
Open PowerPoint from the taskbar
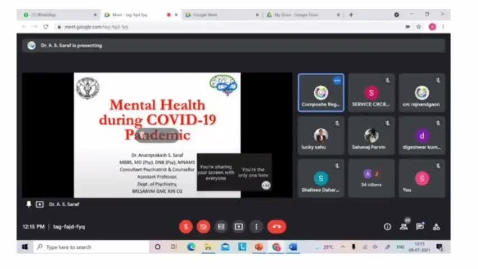pyautogui.click(x=259, y=247)
